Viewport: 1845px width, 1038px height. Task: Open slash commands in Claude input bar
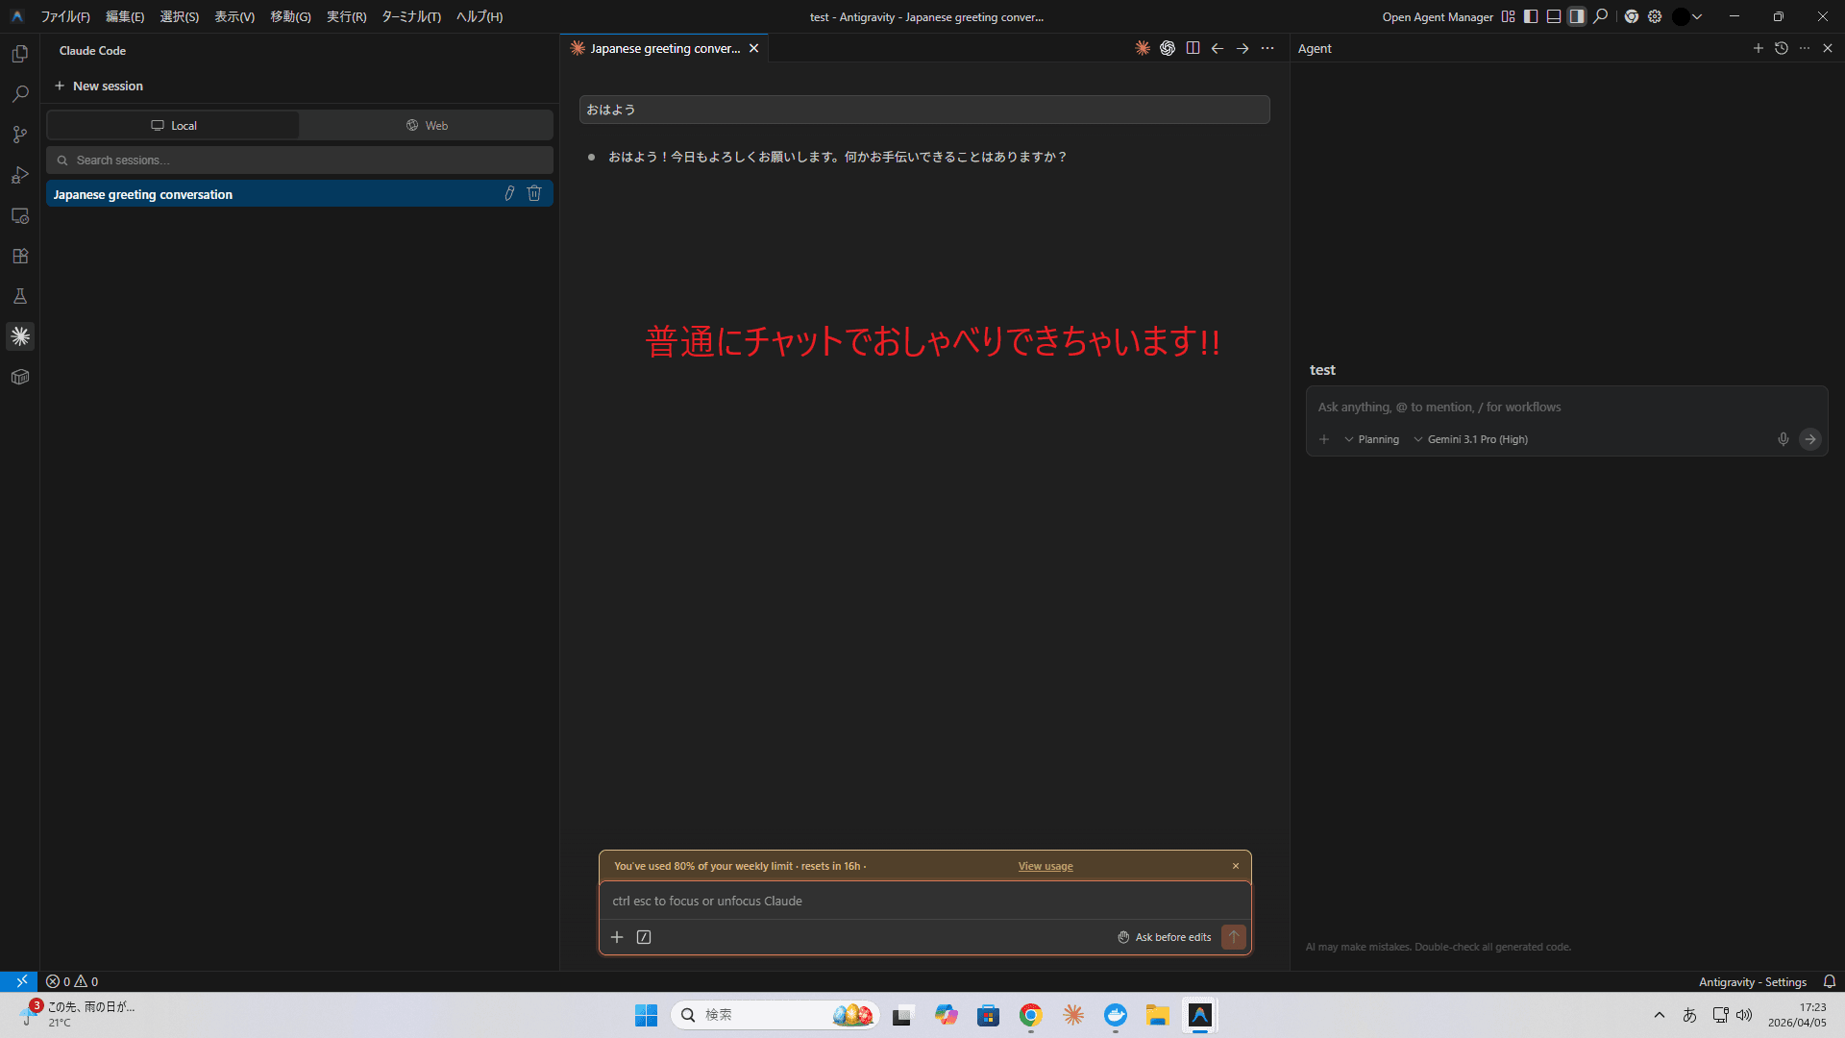click(643, 936)
